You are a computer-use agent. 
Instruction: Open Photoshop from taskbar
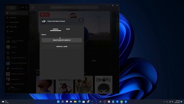pos(92,102)
